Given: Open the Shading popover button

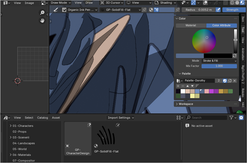Looking at the screenshot, I should [166, 3].
